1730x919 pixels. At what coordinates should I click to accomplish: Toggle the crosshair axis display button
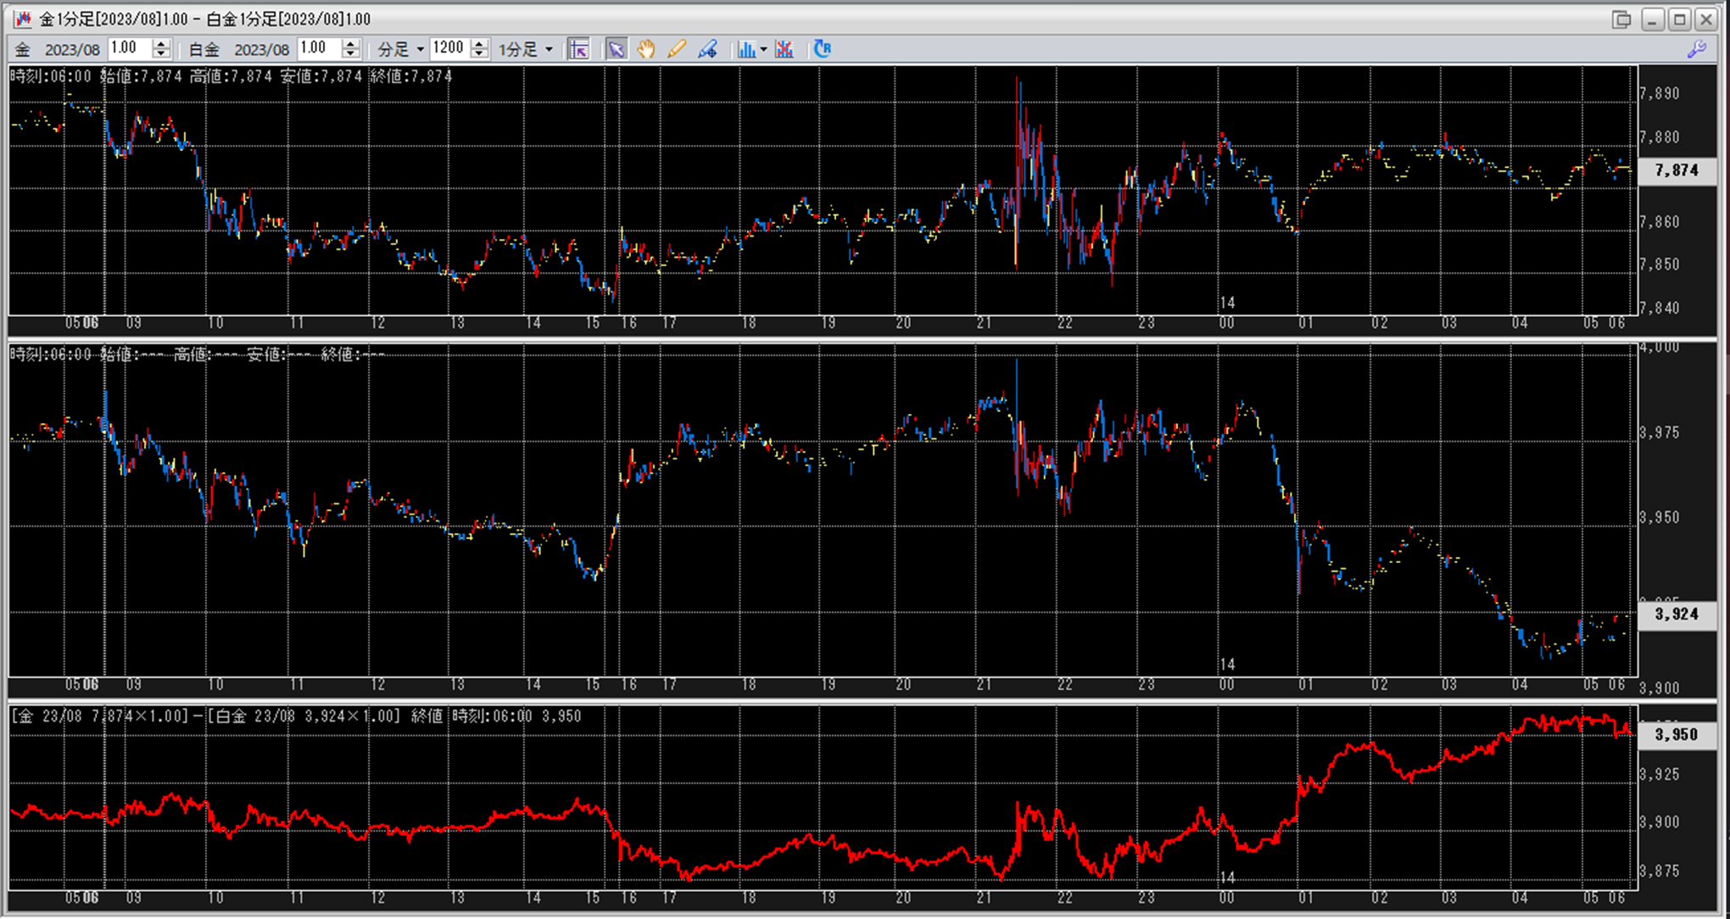579,49
